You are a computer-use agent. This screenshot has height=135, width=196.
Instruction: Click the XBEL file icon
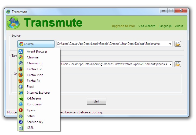point(21,128)
